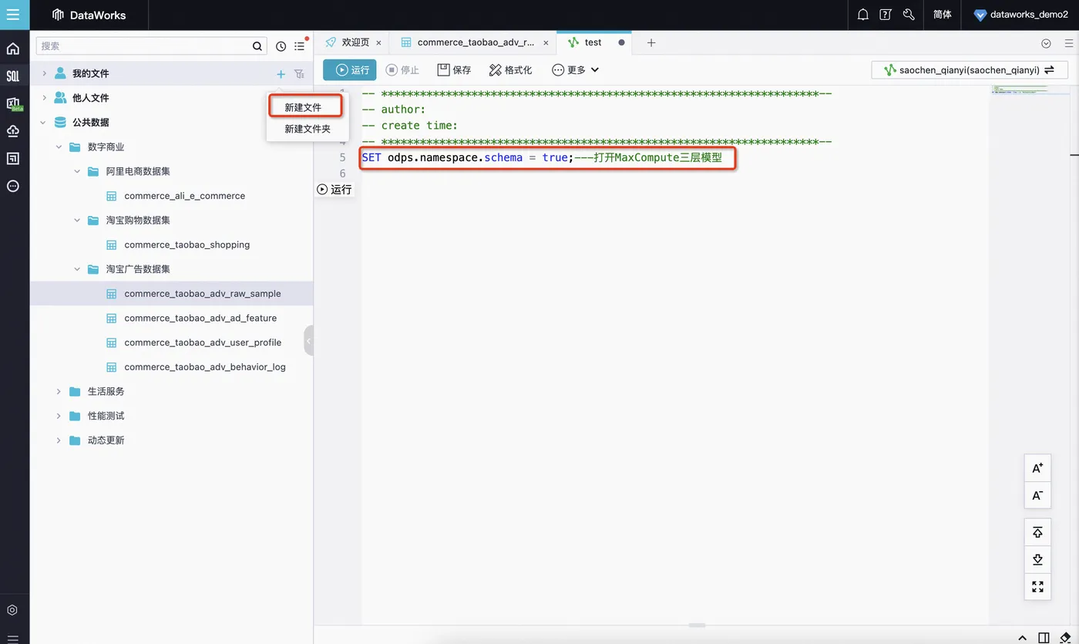Open the Beta module icon in sidebar

click(14, 103)
